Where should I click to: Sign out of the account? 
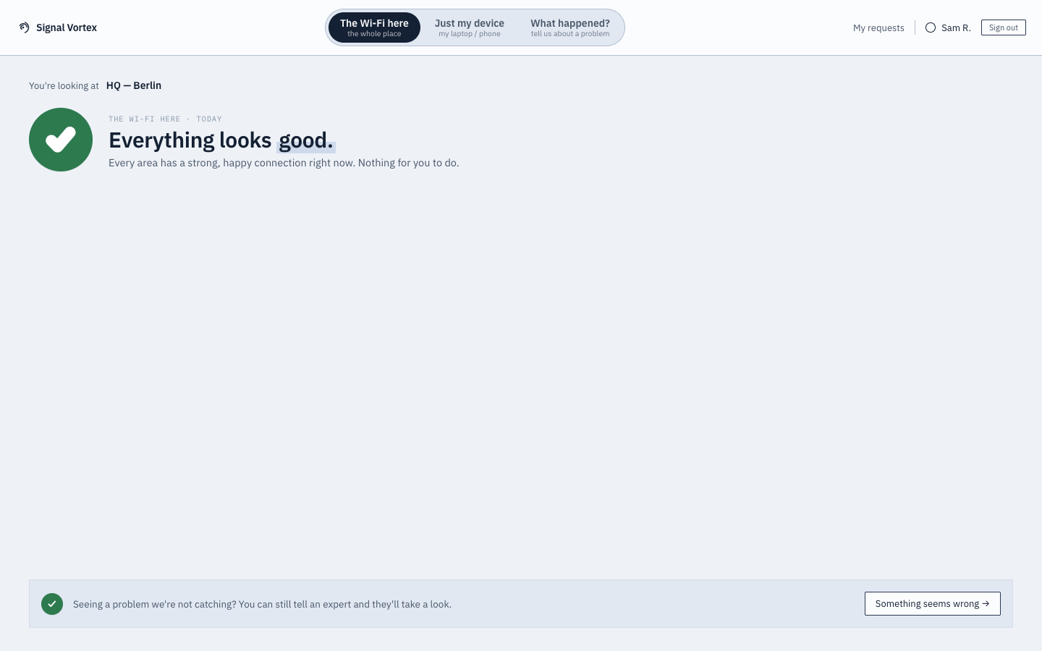click(1004, 27)
